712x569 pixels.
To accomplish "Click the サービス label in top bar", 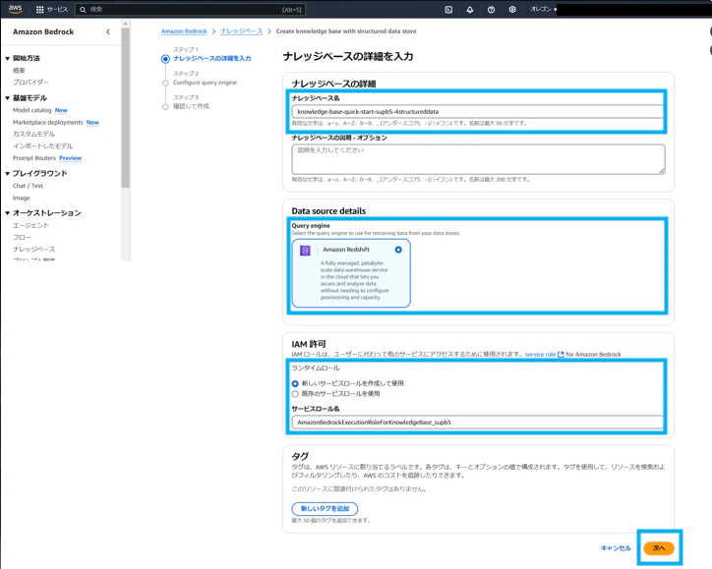I will pos(57,9).
